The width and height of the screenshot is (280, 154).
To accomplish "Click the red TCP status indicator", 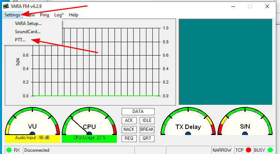I will coord(249,150).
